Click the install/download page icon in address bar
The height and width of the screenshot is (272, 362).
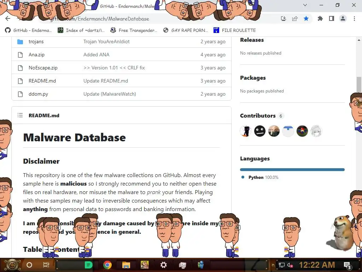point(284,18)
